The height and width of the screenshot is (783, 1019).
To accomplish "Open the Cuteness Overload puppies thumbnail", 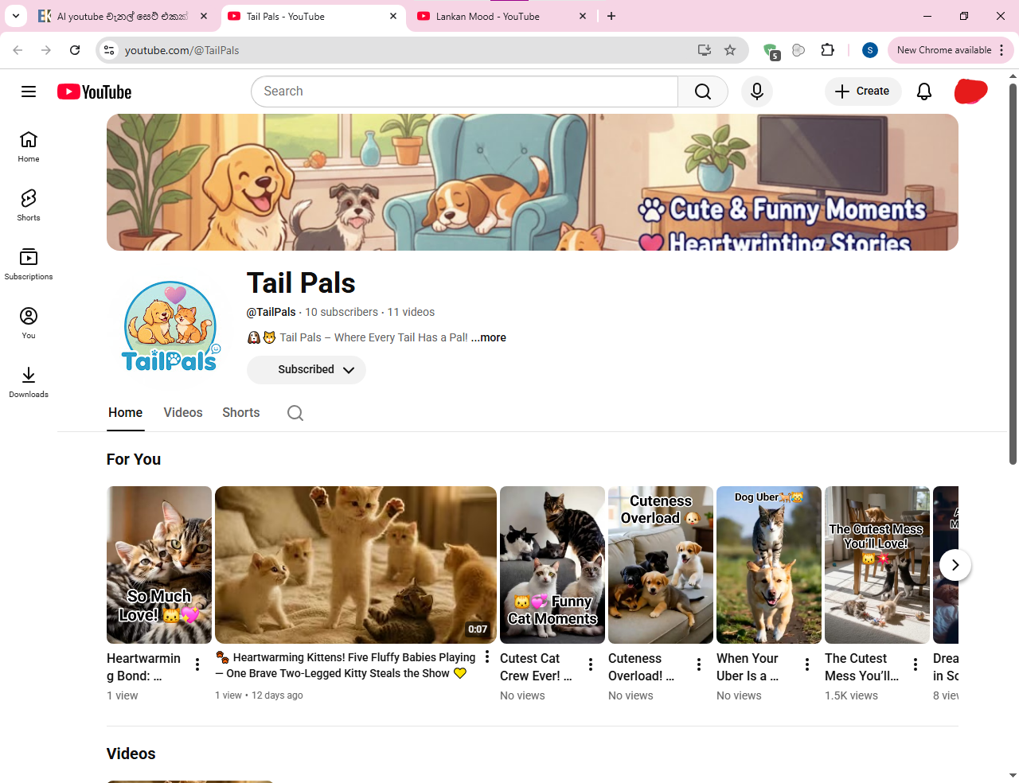I will pyautogui.click(x=661, y=565).
